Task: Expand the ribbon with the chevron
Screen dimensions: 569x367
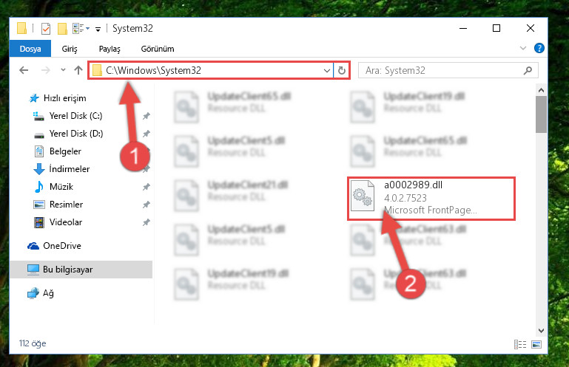Action: [523, 48]
